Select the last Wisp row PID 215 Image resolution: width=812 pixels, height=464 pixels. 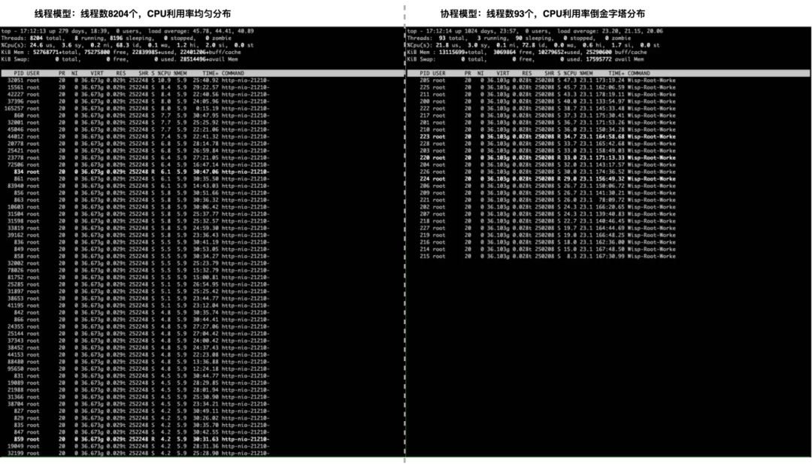pyautogui.click(x=547, y=256)
